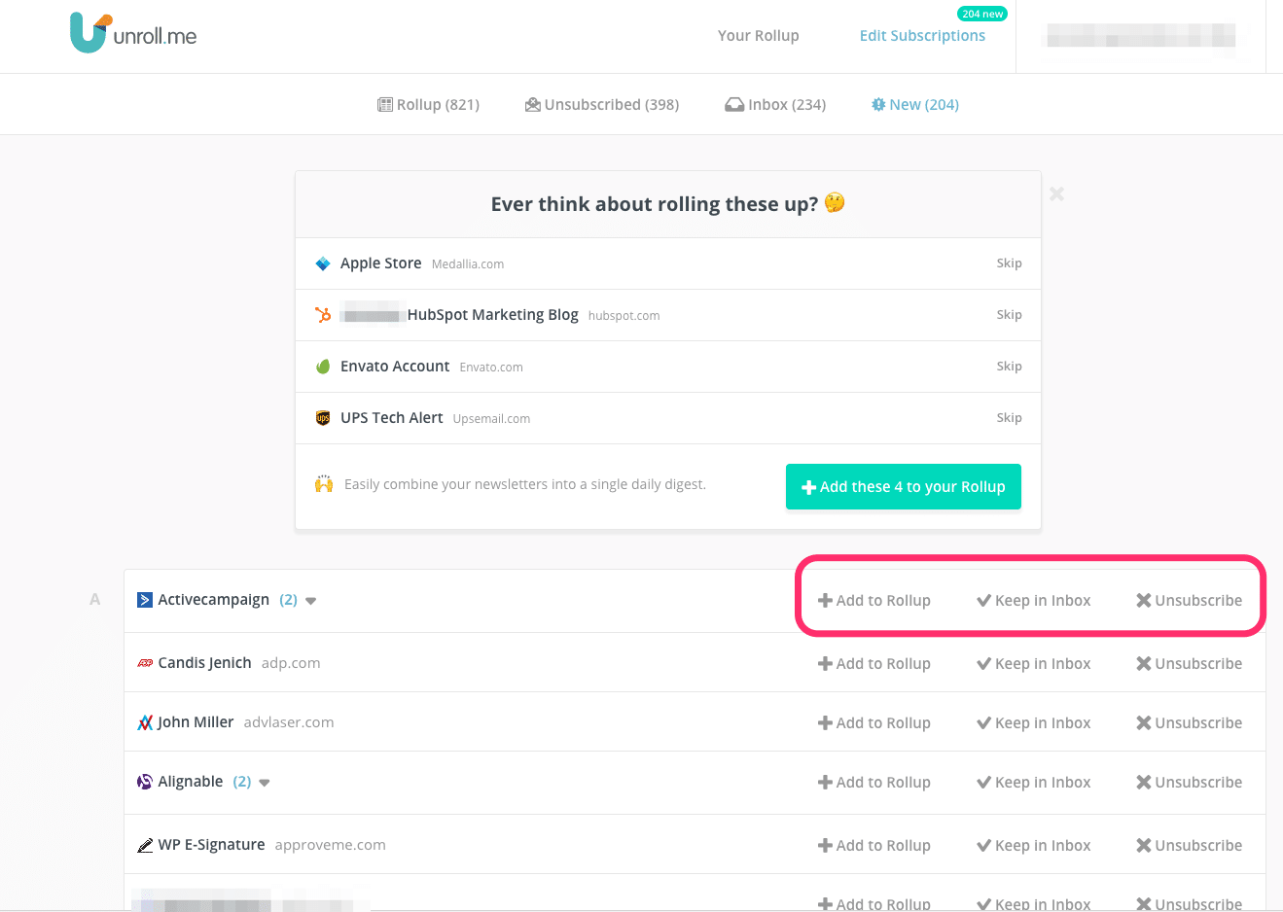This screenshot has height=912, width=1283.
Task: Expand the Activecampaign (2) group
Action: pyautogui.click(x=311, y=601)
